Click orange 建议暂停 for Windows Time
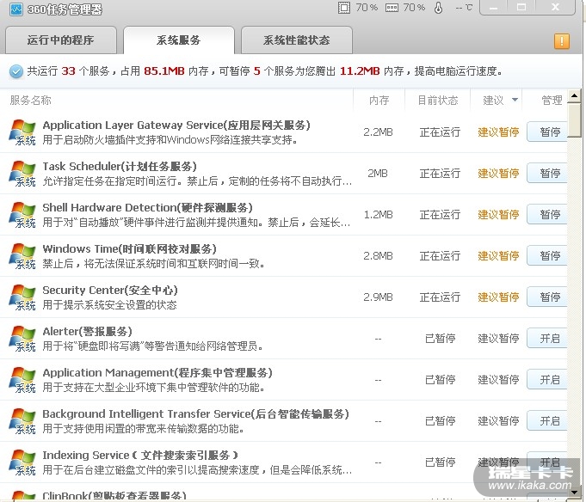The height and width of the screenshot is (502, 586). click(x=498, y=256)
